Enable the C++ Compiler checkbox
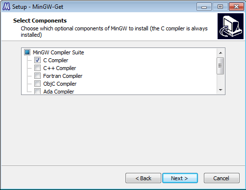The height and width of the screenshot is (190, 246). click(37, 68)
